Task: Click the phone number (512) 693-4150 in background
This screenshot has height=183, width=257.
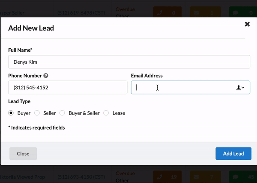Action: coord(80,177)
